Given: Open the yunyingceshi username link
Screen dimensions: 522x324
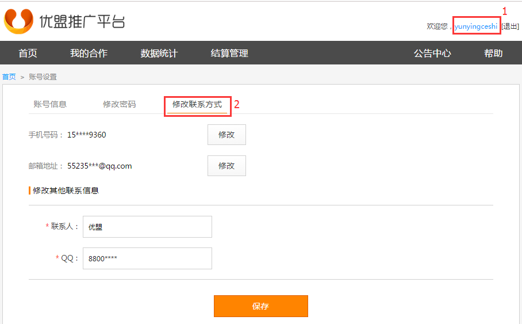Looking at the screenshot, I should [x=476, y=26].
